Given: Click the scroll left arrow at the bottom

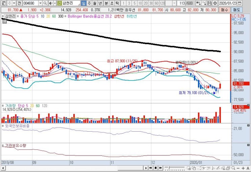Looking at the screenshot, I should [3, 168].
